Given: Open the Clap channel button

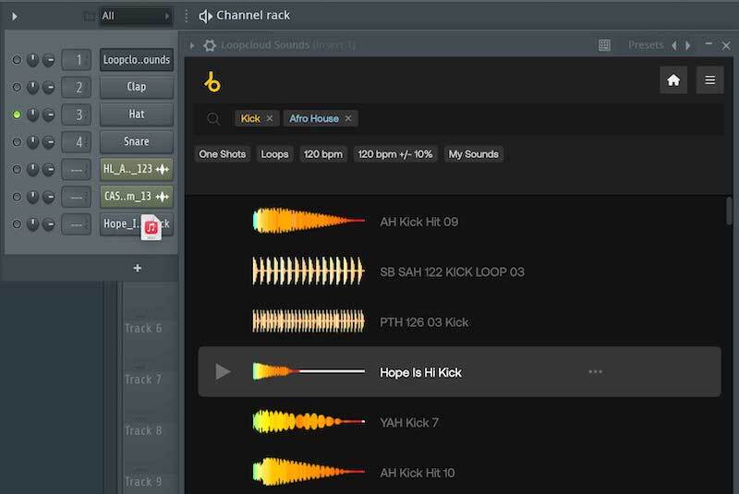Looking at the screenshot, I should (137, 88).
